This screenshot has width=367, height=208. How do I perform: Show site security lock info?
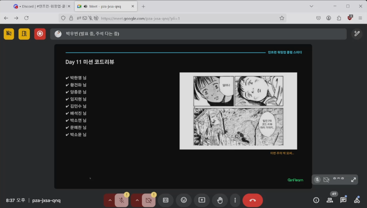71,18
